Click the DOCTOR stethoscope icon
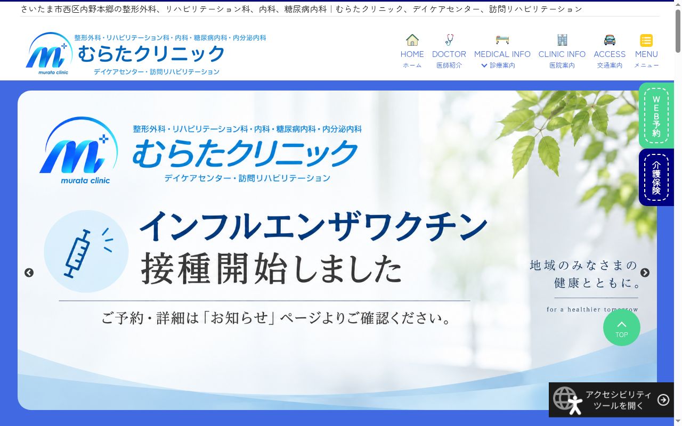Screen dimensions: 682x426 pyautogui.click(x=449, y=40)
